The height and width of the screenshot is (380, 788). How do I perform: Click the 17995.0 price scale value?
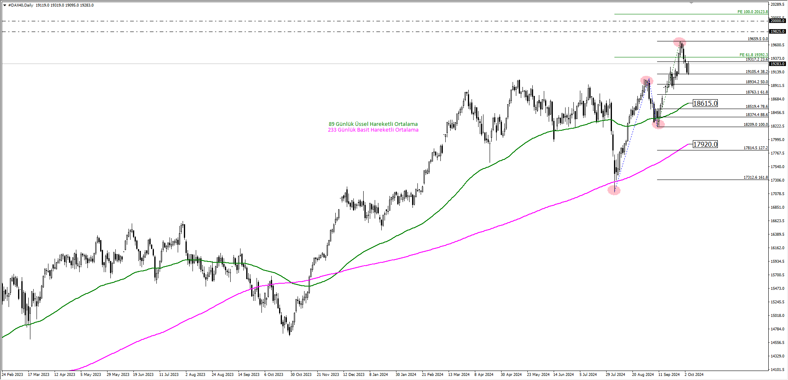(x=778, y=140)
